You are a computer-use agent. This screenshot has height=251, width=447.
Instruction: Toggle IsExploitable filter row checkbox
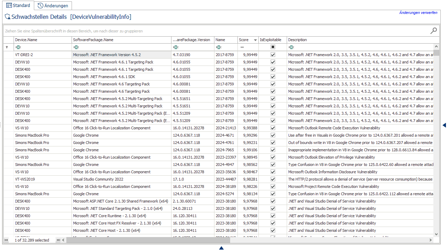pyautogui.click(x=273, y=47)
